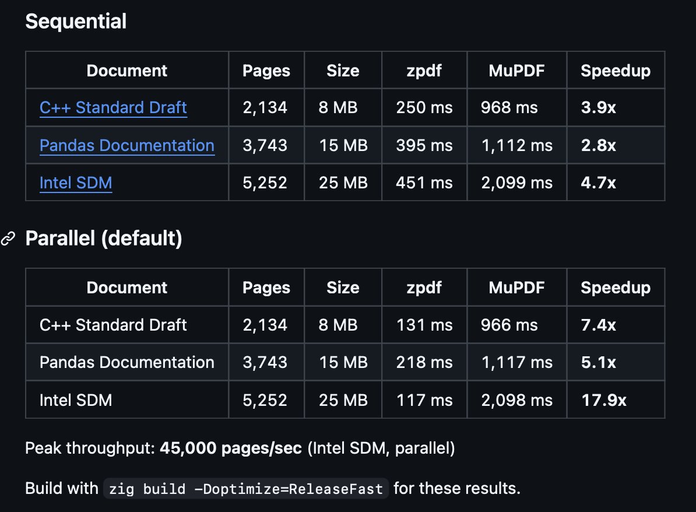Click Intel SDM in the Parallel table
The height and width of the screenshot is (512, 696).
coord(76,400)
